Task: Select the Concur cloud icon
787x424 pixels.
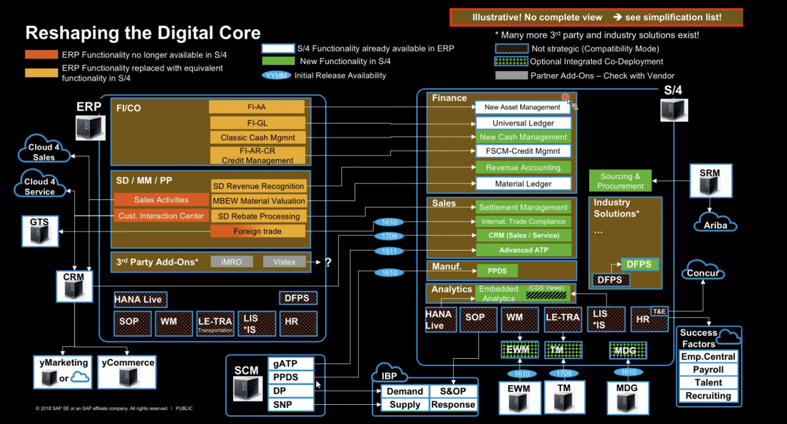Action: [x=703, y=272]
